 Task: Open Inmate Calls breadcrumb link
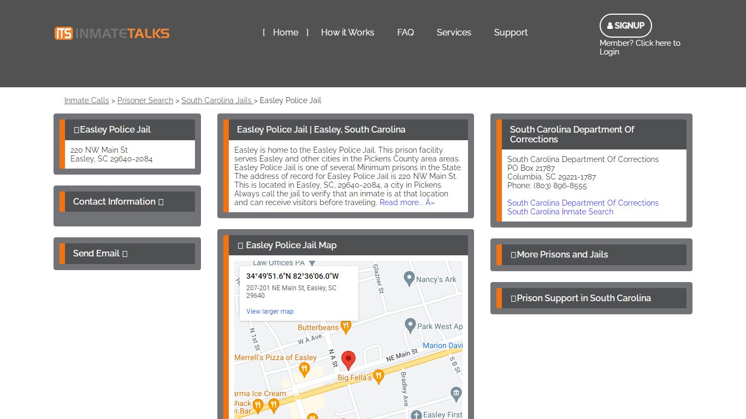(87, 100)
